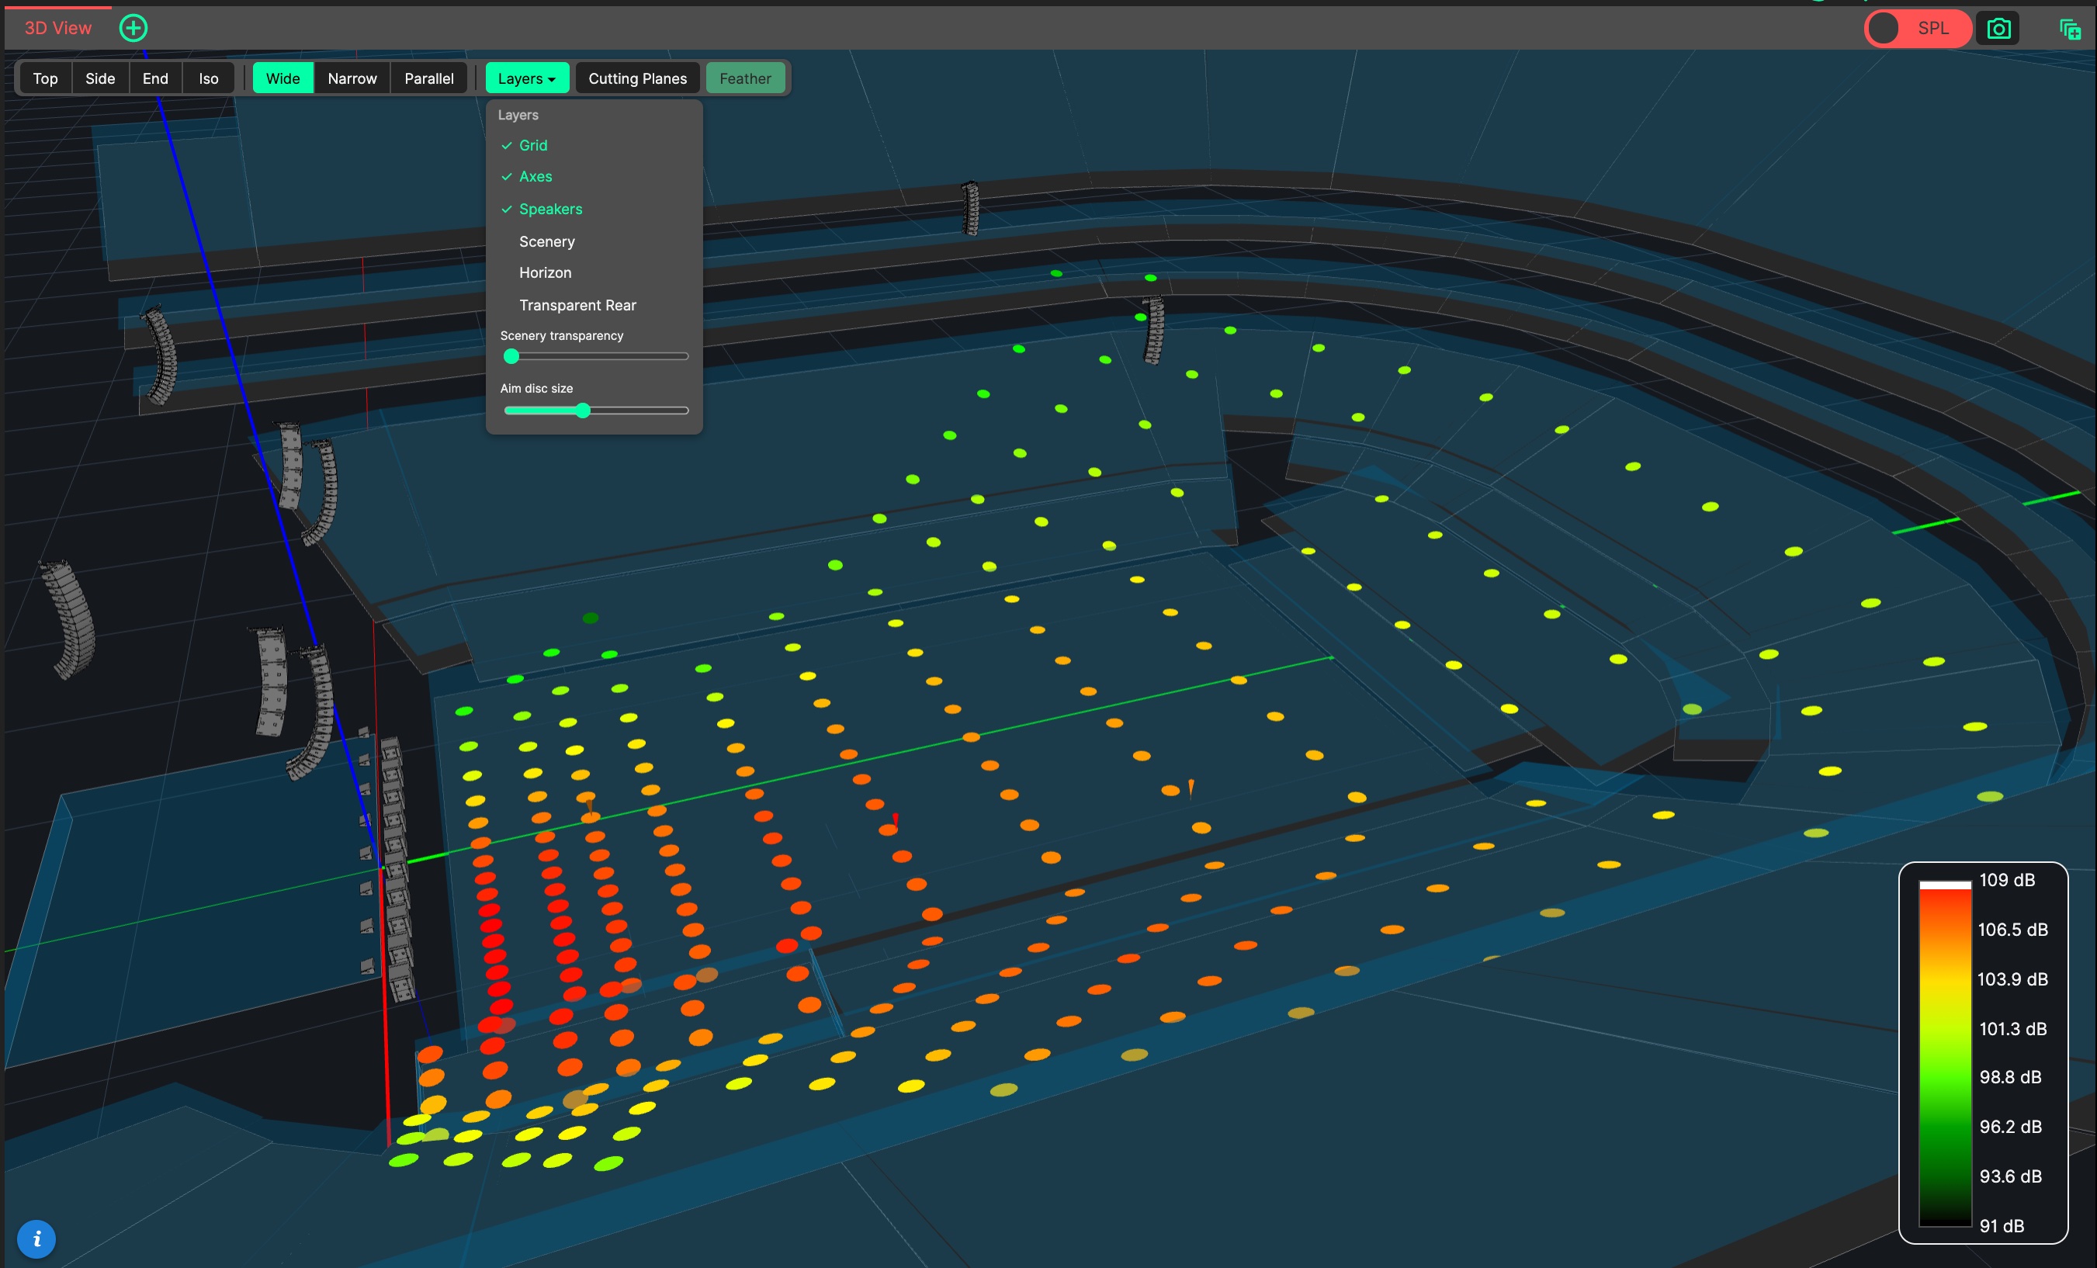Image resolution: width=2097 pixels, height=1268 pixels.
Task: Enable Transparent Rear option
Action: coord(578,306)
